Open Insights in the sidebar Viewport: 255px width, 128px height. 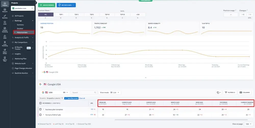coord(18,54)
